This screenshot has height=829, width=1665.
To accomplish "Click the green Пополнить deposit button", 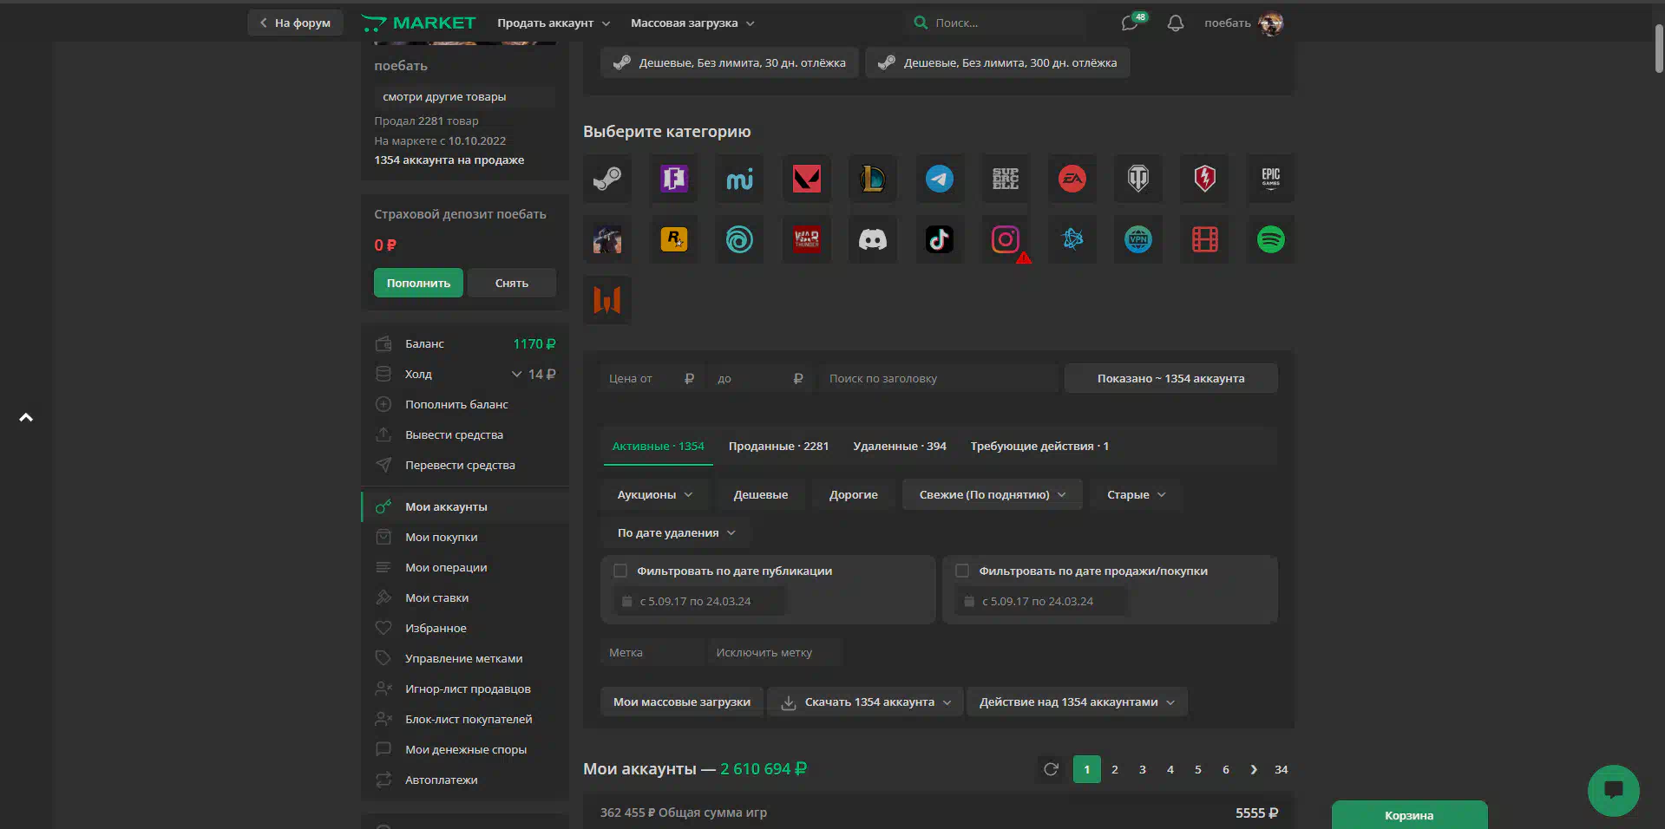I will pos(418,283).
